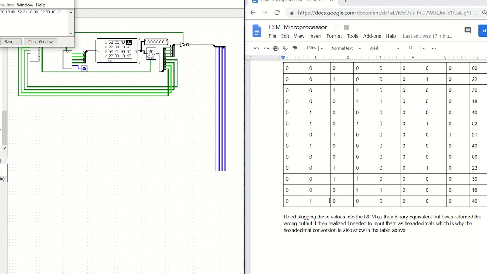This screenshot has width=487, height=274.
Task: Open the Help menu in Docs
Action: pos(391,36)
